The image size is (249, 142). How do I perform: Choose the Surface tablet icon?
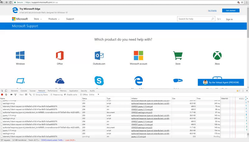(x=20, y=81)
